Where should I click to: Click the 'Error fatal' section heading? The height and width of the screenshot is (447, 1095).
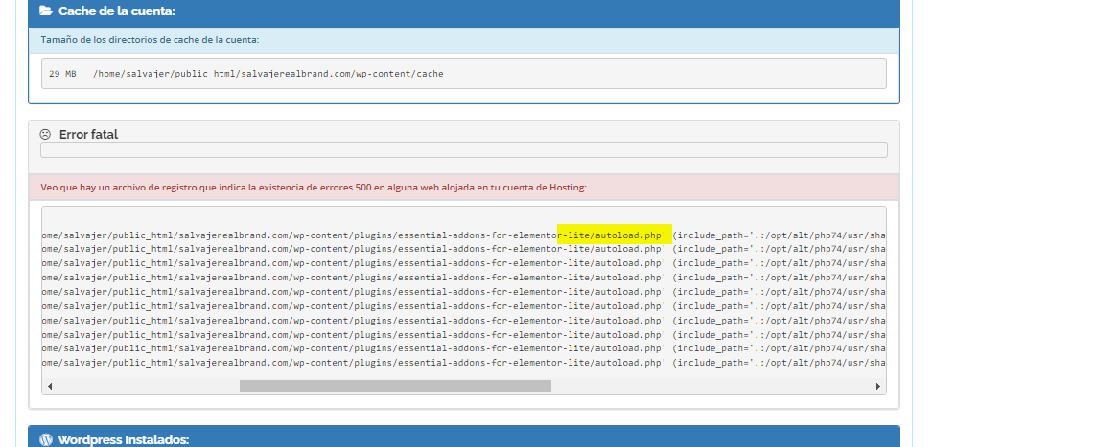pos(88,135)
